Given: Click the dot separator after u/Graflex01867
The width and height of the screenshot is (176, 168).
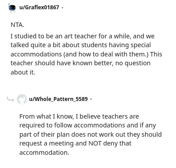Looking at the screenshot, I should (x=62, y=7).
